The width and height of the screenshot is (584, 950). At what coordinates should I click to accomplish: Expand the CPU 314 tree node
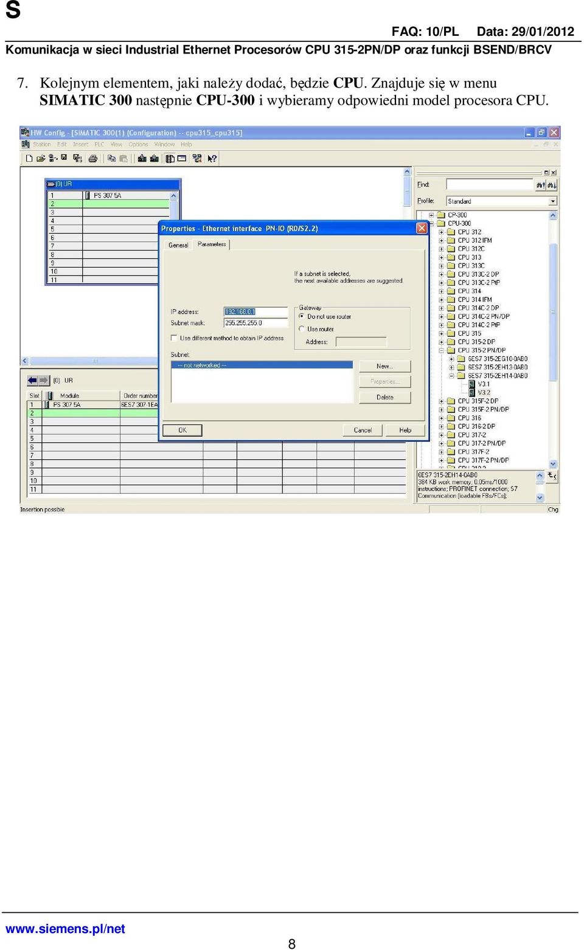tap(442, 291)
